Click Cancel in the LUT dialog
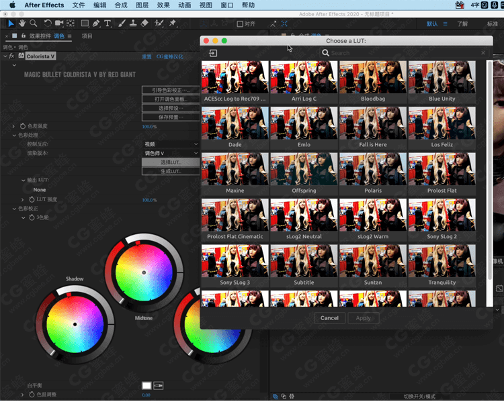 (x=329, y=318)
